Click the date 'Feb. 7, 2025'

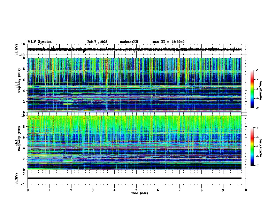(x=97, y=42)
